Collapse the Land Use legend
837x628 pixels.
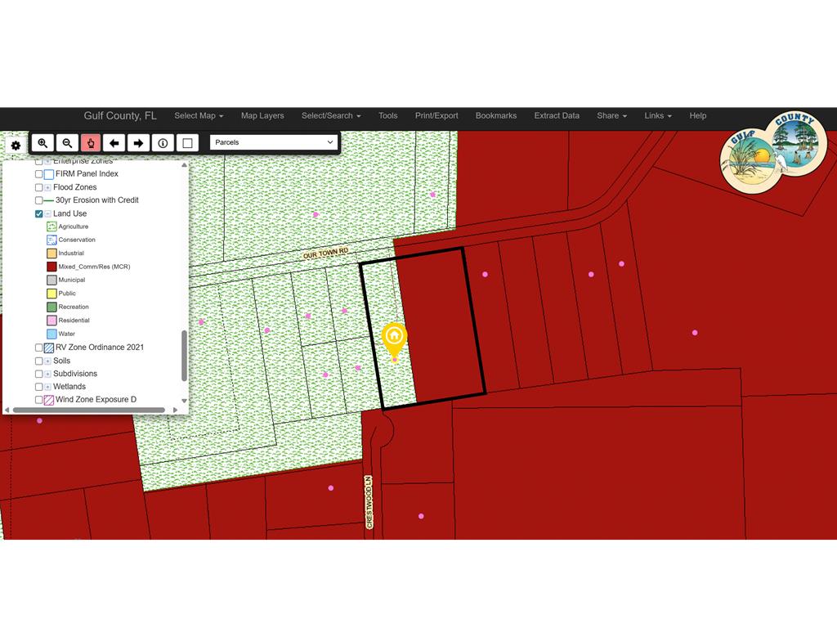point(47,213)
